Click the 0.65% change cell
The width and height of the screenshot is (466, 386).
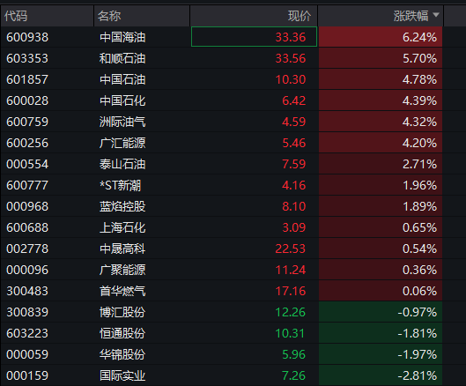381,226
